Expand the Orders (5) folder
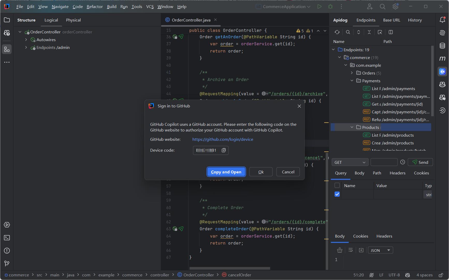Viewport: 449px width, 280px height. 352,73
